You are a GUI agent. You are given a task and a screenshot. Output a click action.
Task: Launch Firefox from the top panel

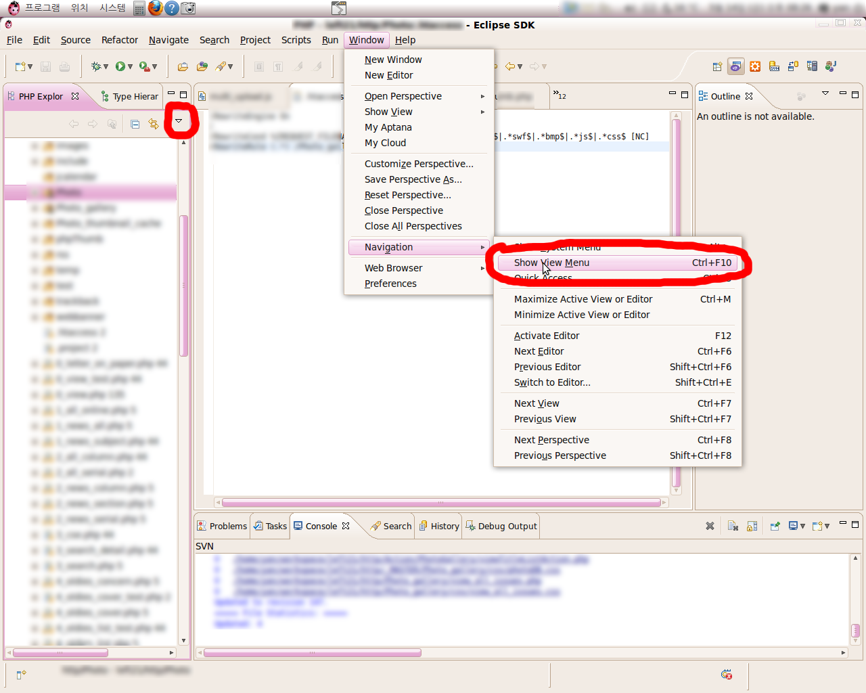click(x=156, y=7)
